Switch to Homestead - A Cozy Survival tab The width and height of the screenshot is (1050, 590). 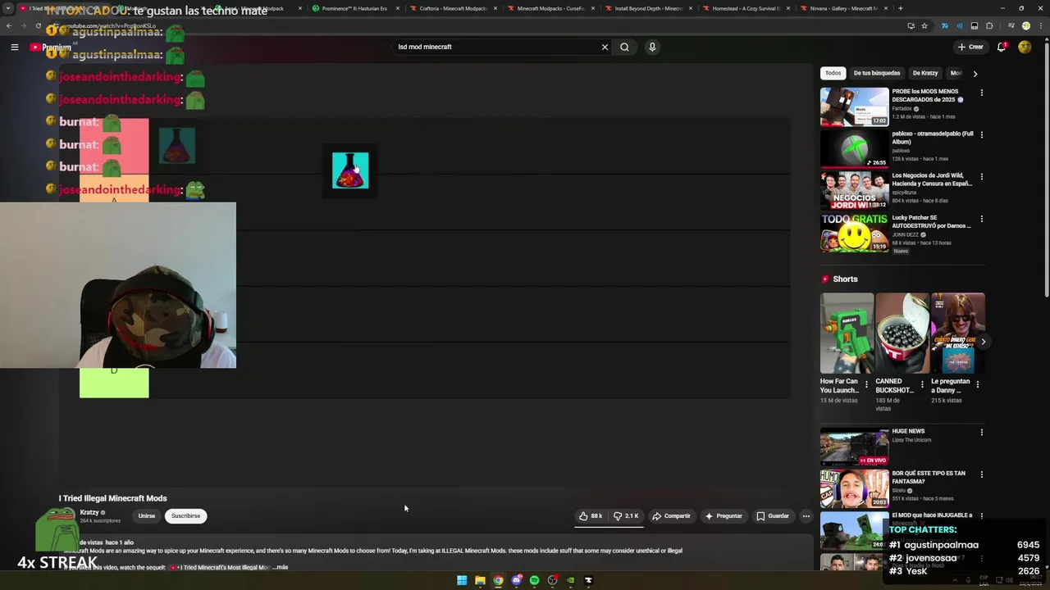746,8
